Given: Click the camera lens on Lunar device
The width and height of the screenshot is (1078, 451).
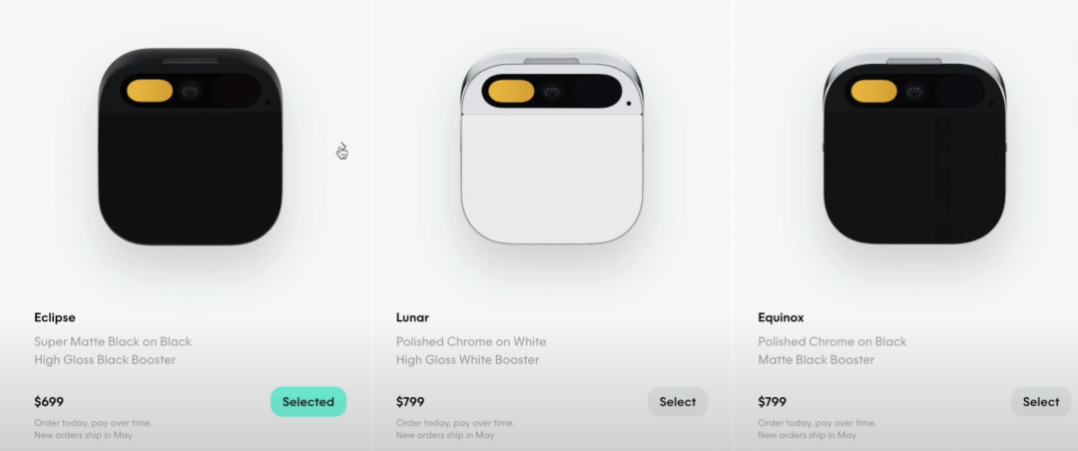Looking at the screenshot, I should [551, 90].
